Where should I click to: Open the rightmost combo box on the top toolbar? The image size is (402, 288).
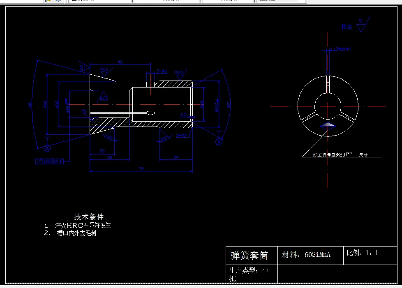coord(281,2)
